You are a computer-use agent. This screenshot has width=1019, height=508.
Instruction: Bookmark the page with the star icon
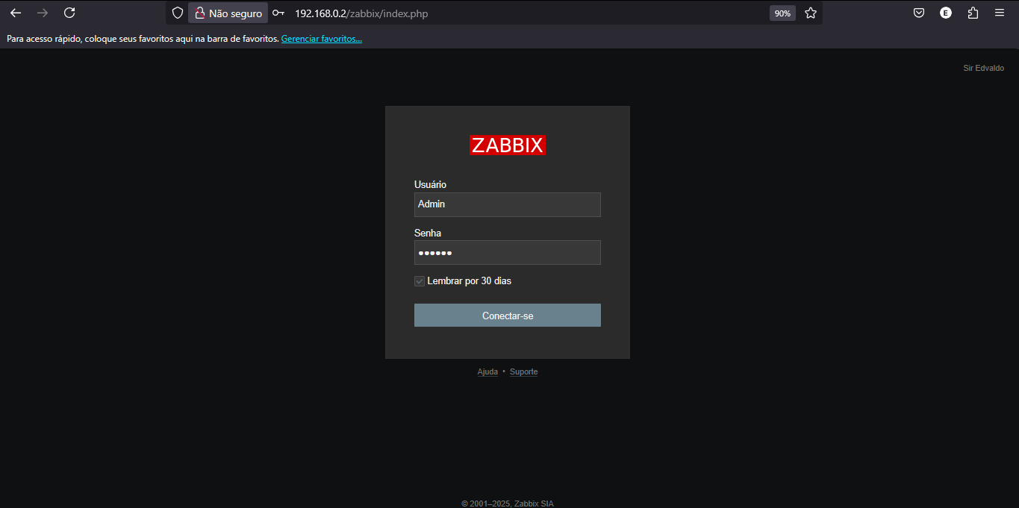(x=810, y=13)
